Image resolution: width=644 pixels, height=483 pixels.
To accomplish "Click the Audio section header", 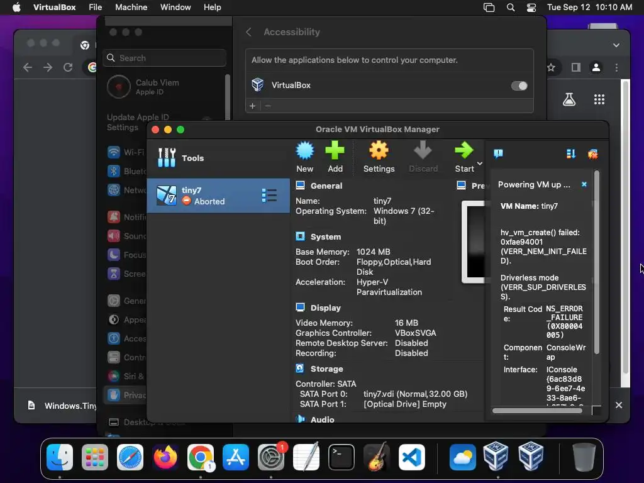I will tap(323, 419).
